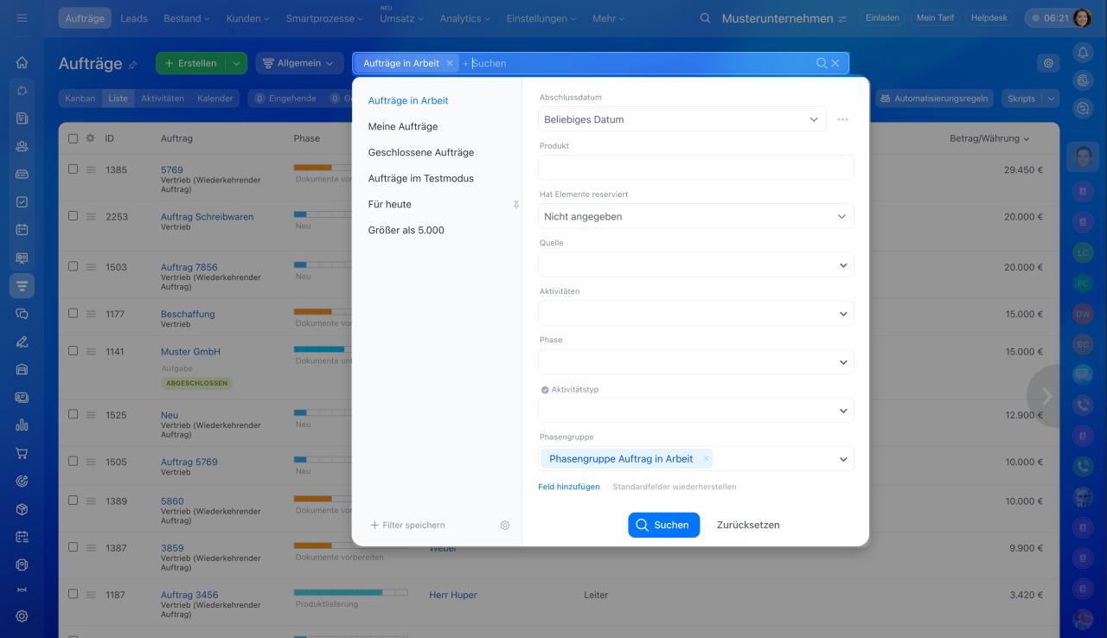Click Filter speichern
1107x638 pixels.
407,525
